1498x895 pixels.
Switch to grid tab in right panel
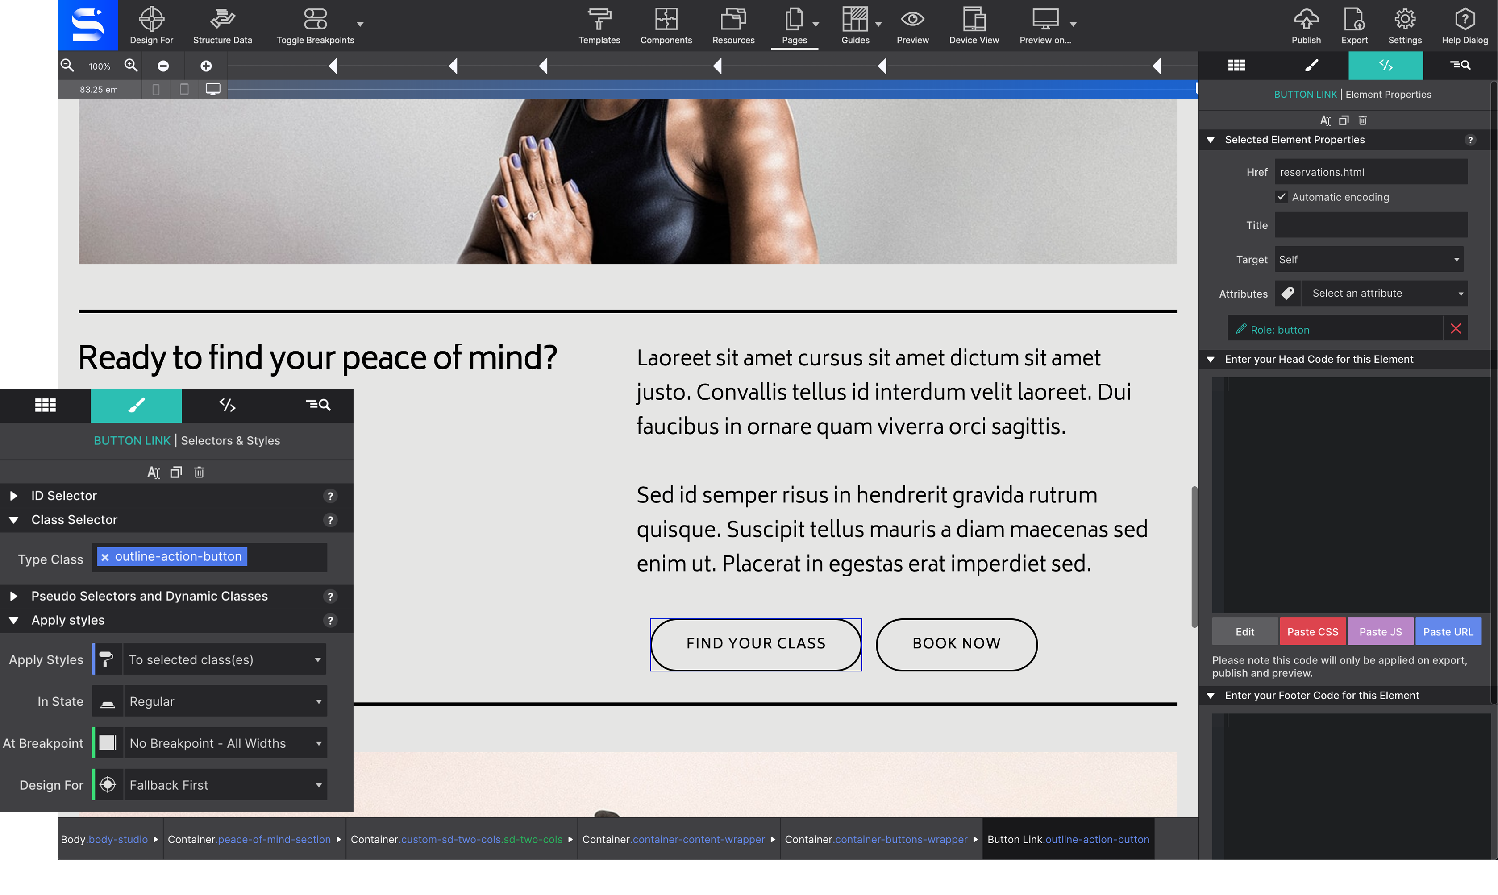(1236, 65)
